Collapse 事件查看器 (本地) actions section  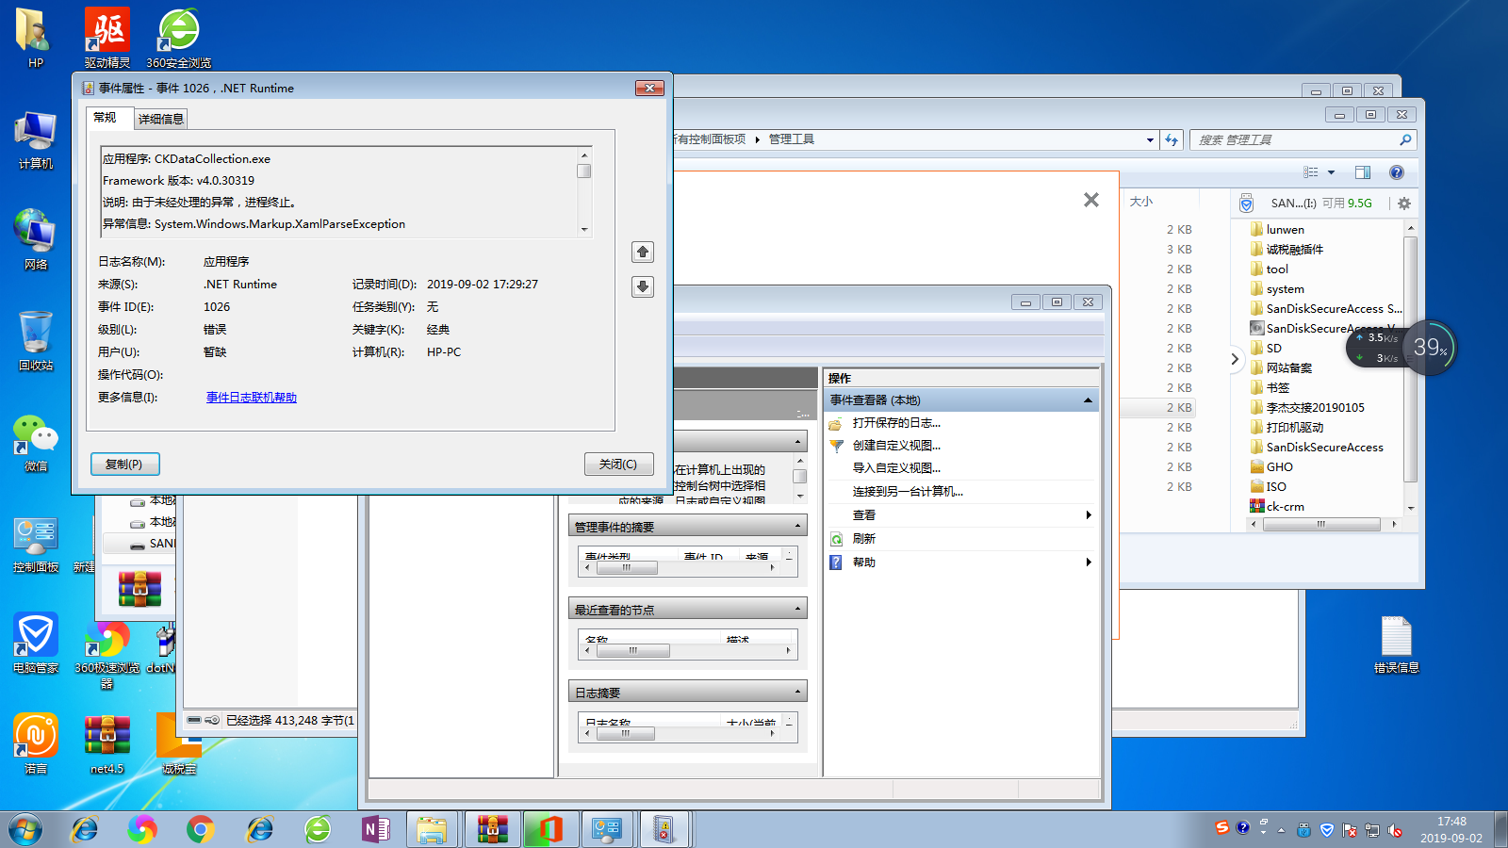click(x=1088, y=400)
